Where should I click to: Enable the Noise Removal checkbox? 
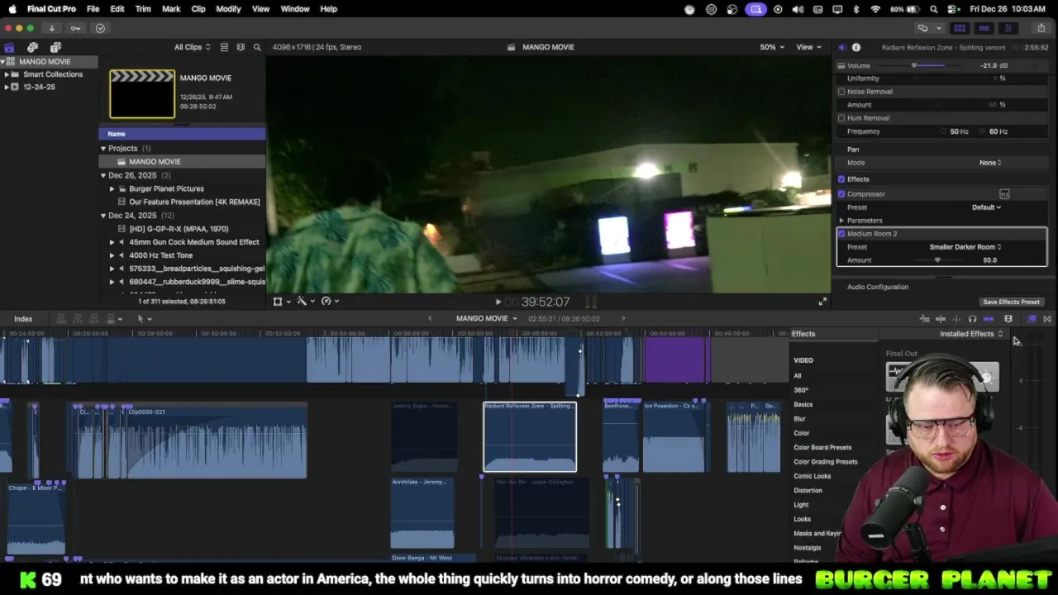pyautogui.click(x=841, y=92)
